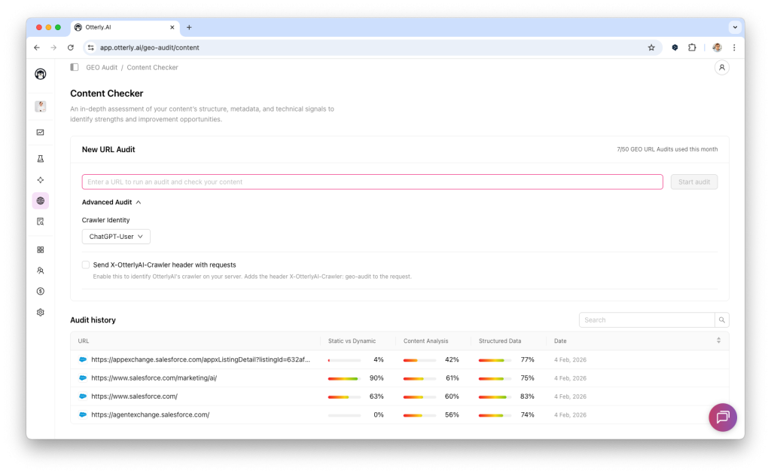The image size is (771, 474).
Task: Click the 42% Content Analysis bar
Action: (x=419, y=360)
